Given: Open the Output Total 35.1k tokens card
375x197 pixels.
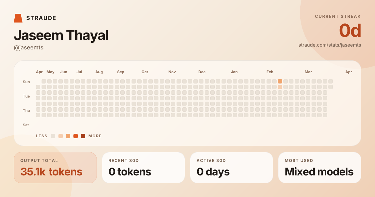Looking at the screenshot, I should pyautogui.click(x=55, y=168).
